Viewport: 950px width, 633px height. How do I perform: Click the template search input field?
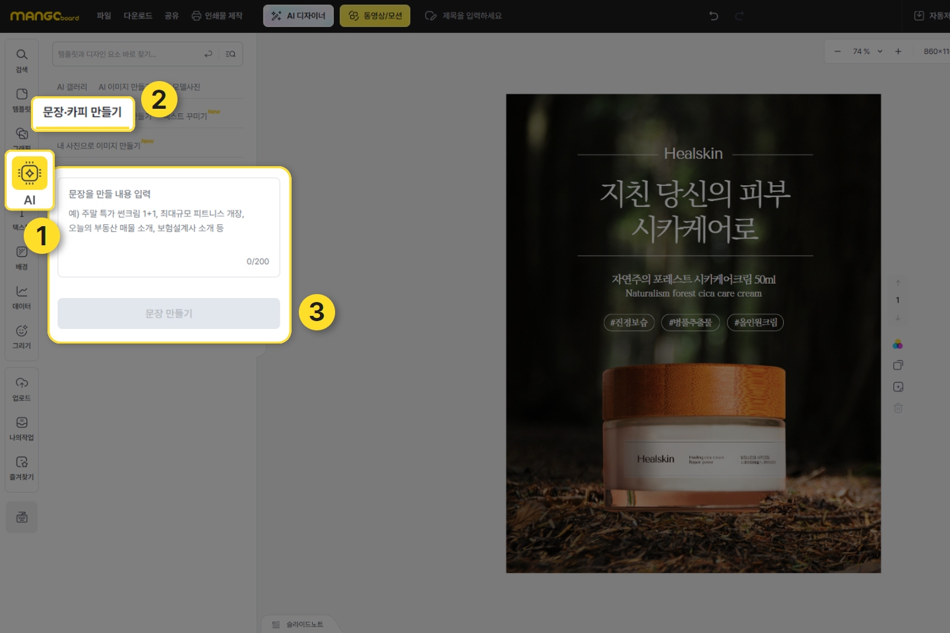[129, 54]
